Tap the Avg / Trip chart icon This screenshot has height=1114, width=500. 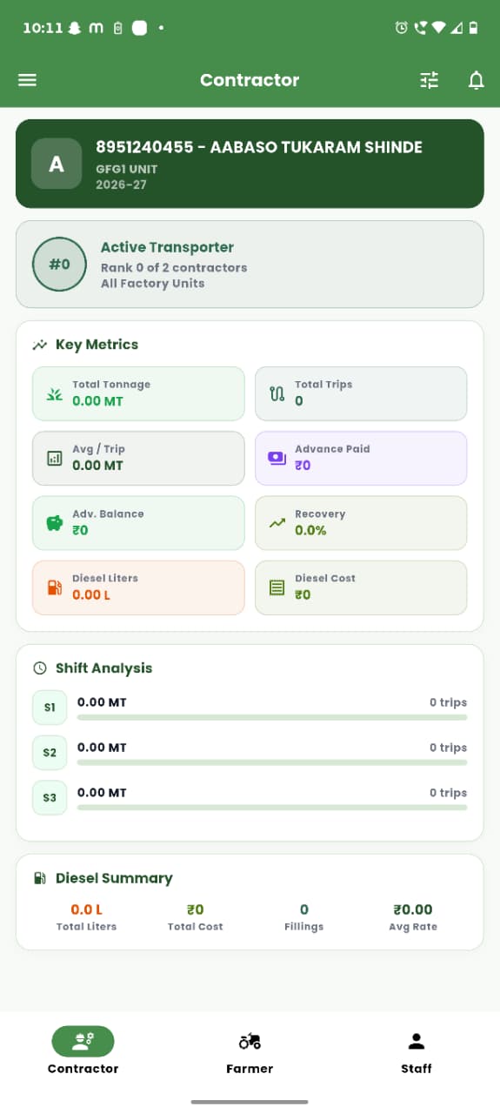[55, 458]
